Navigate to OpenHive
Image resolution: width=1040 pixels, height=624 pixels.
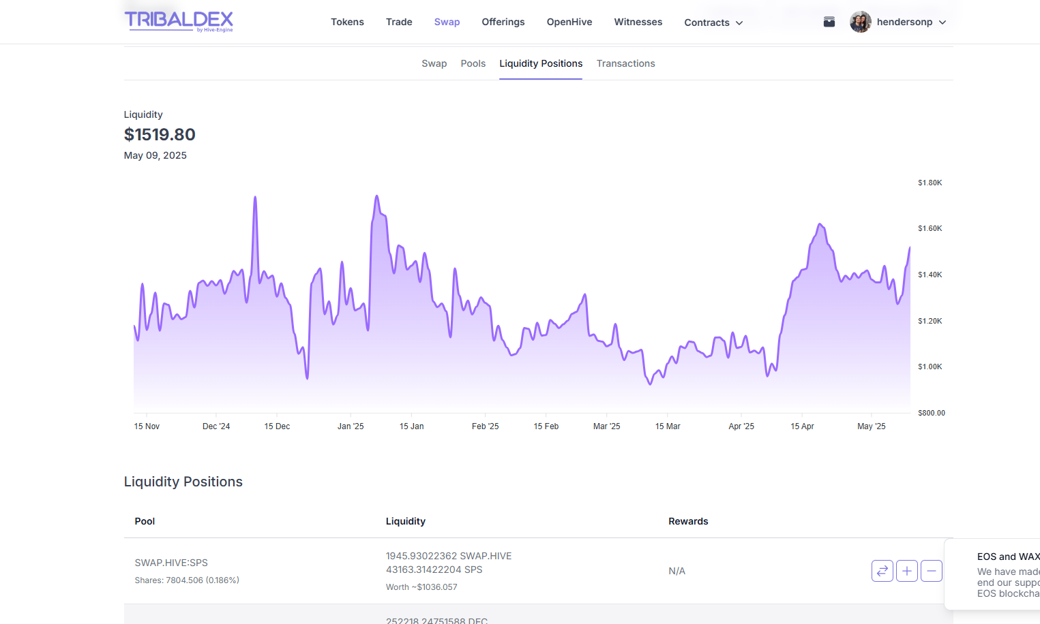(x=569, y=22)
